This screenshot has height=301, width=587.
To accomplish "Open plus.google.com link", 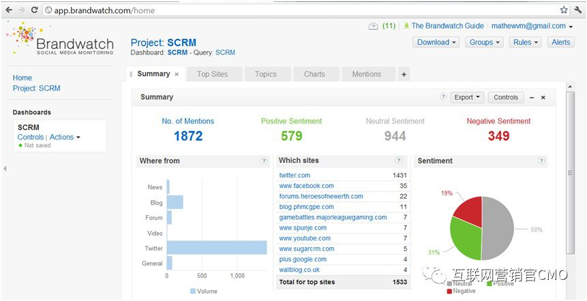I will (303, 259).
